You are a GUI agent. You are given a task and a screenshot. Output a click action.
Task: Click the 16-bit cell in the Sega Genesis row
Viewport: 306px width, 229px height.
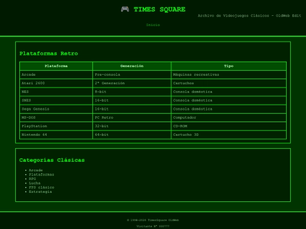click(131, 109)
